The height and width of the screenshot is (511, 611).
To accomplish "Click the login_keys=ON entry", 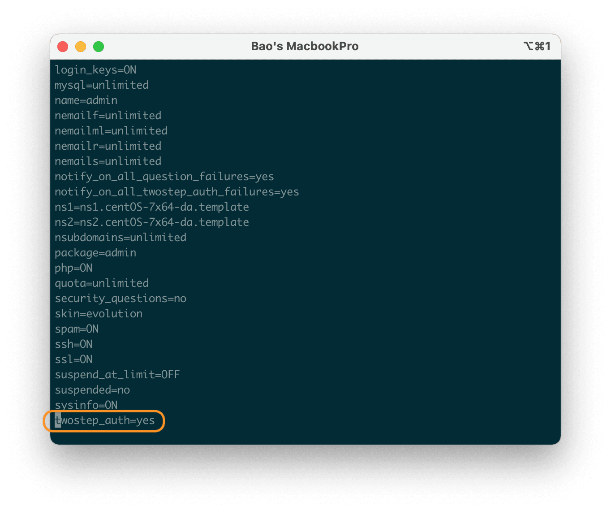I will (x=95, y=69).
